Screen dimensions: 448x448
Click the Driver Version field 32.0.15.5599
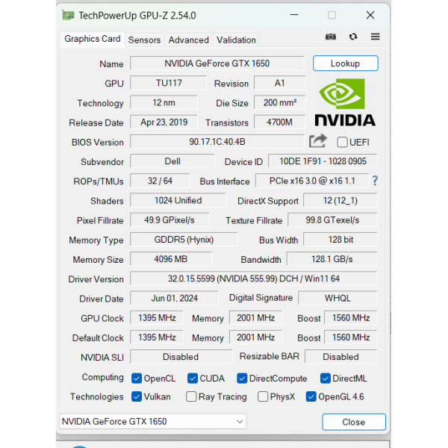coord(254,279)
